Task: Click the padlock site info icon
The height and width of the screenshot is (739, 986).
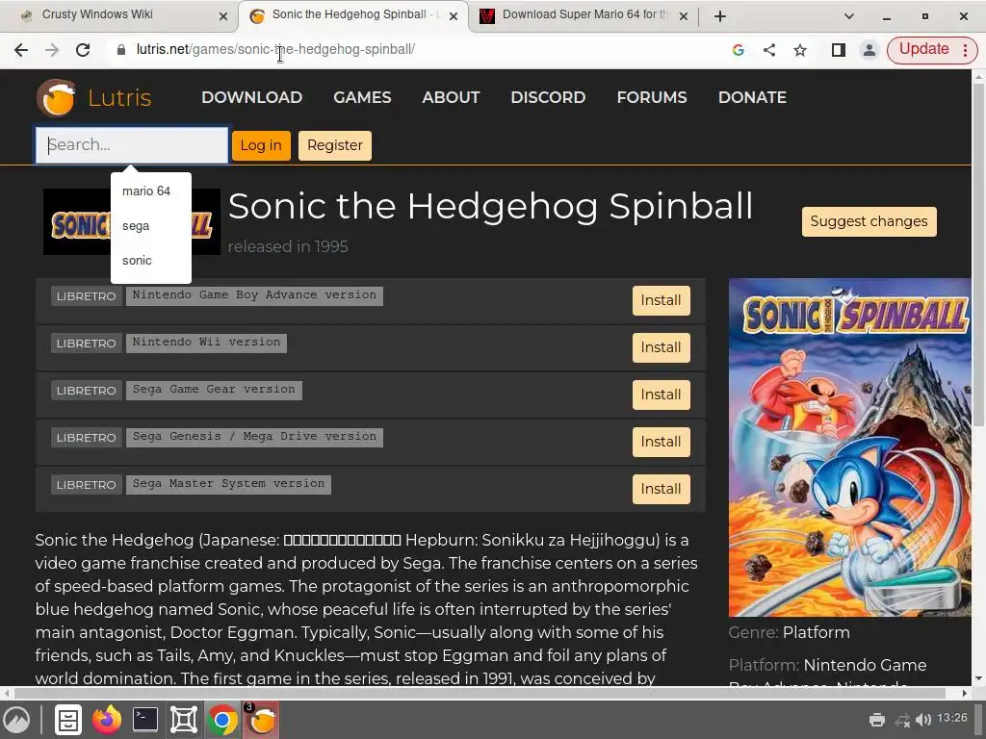Action: (x=120, y=50)
